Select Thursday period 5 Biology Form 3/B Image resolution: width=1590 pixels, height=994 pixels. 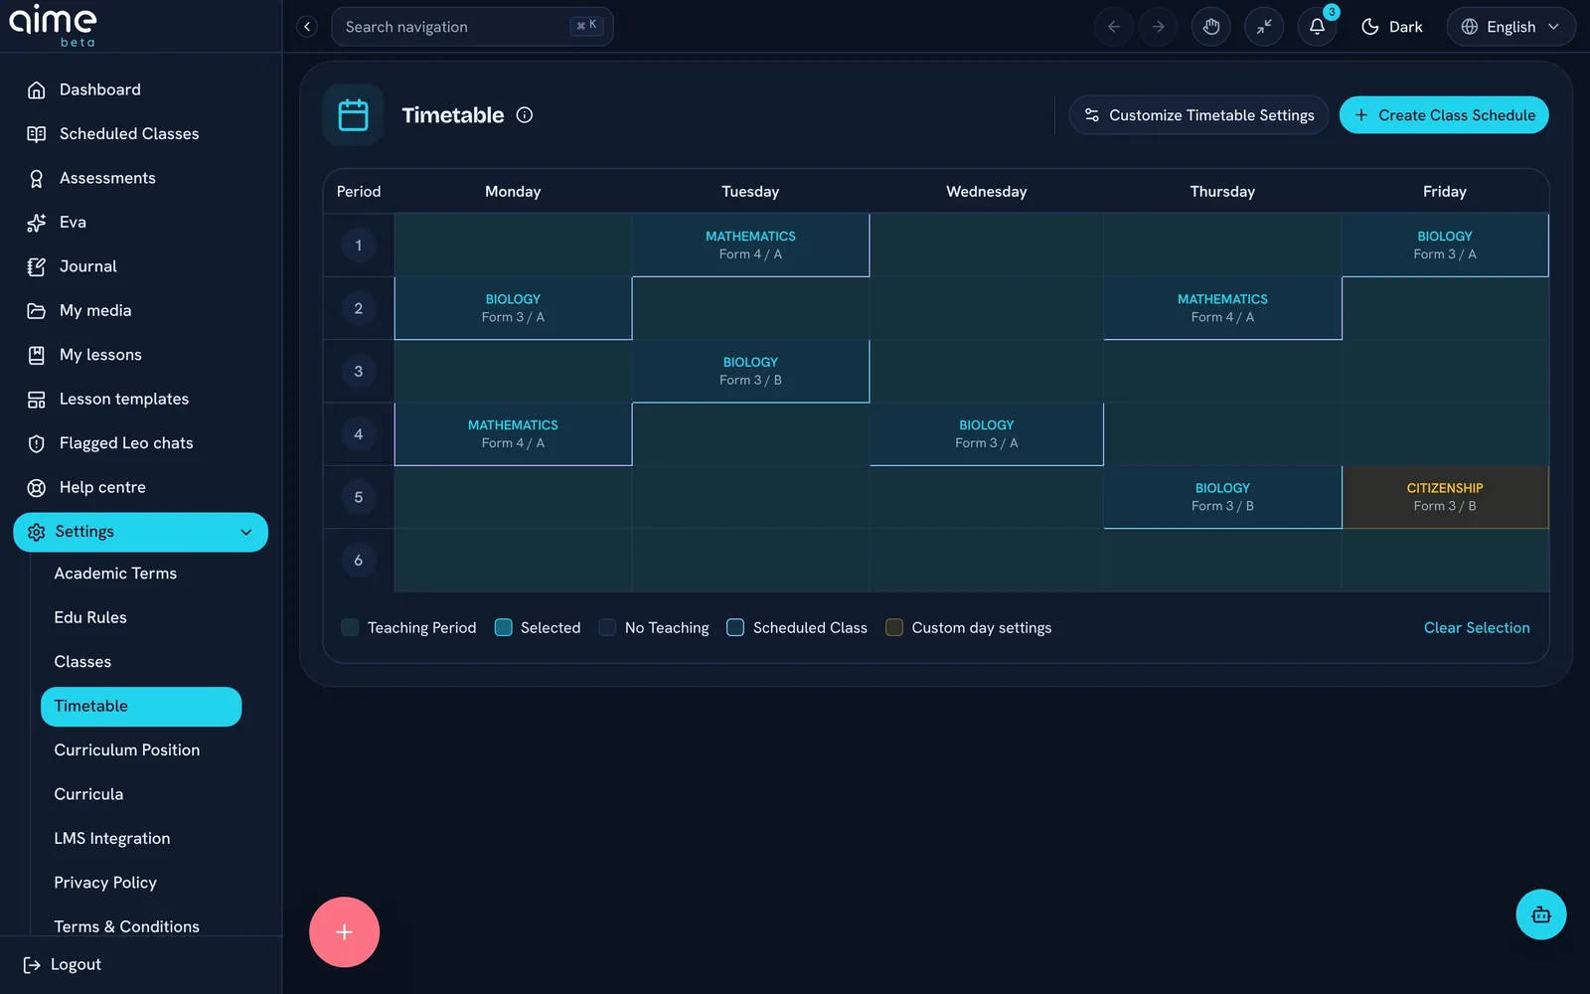click(x=1222, y=497)
